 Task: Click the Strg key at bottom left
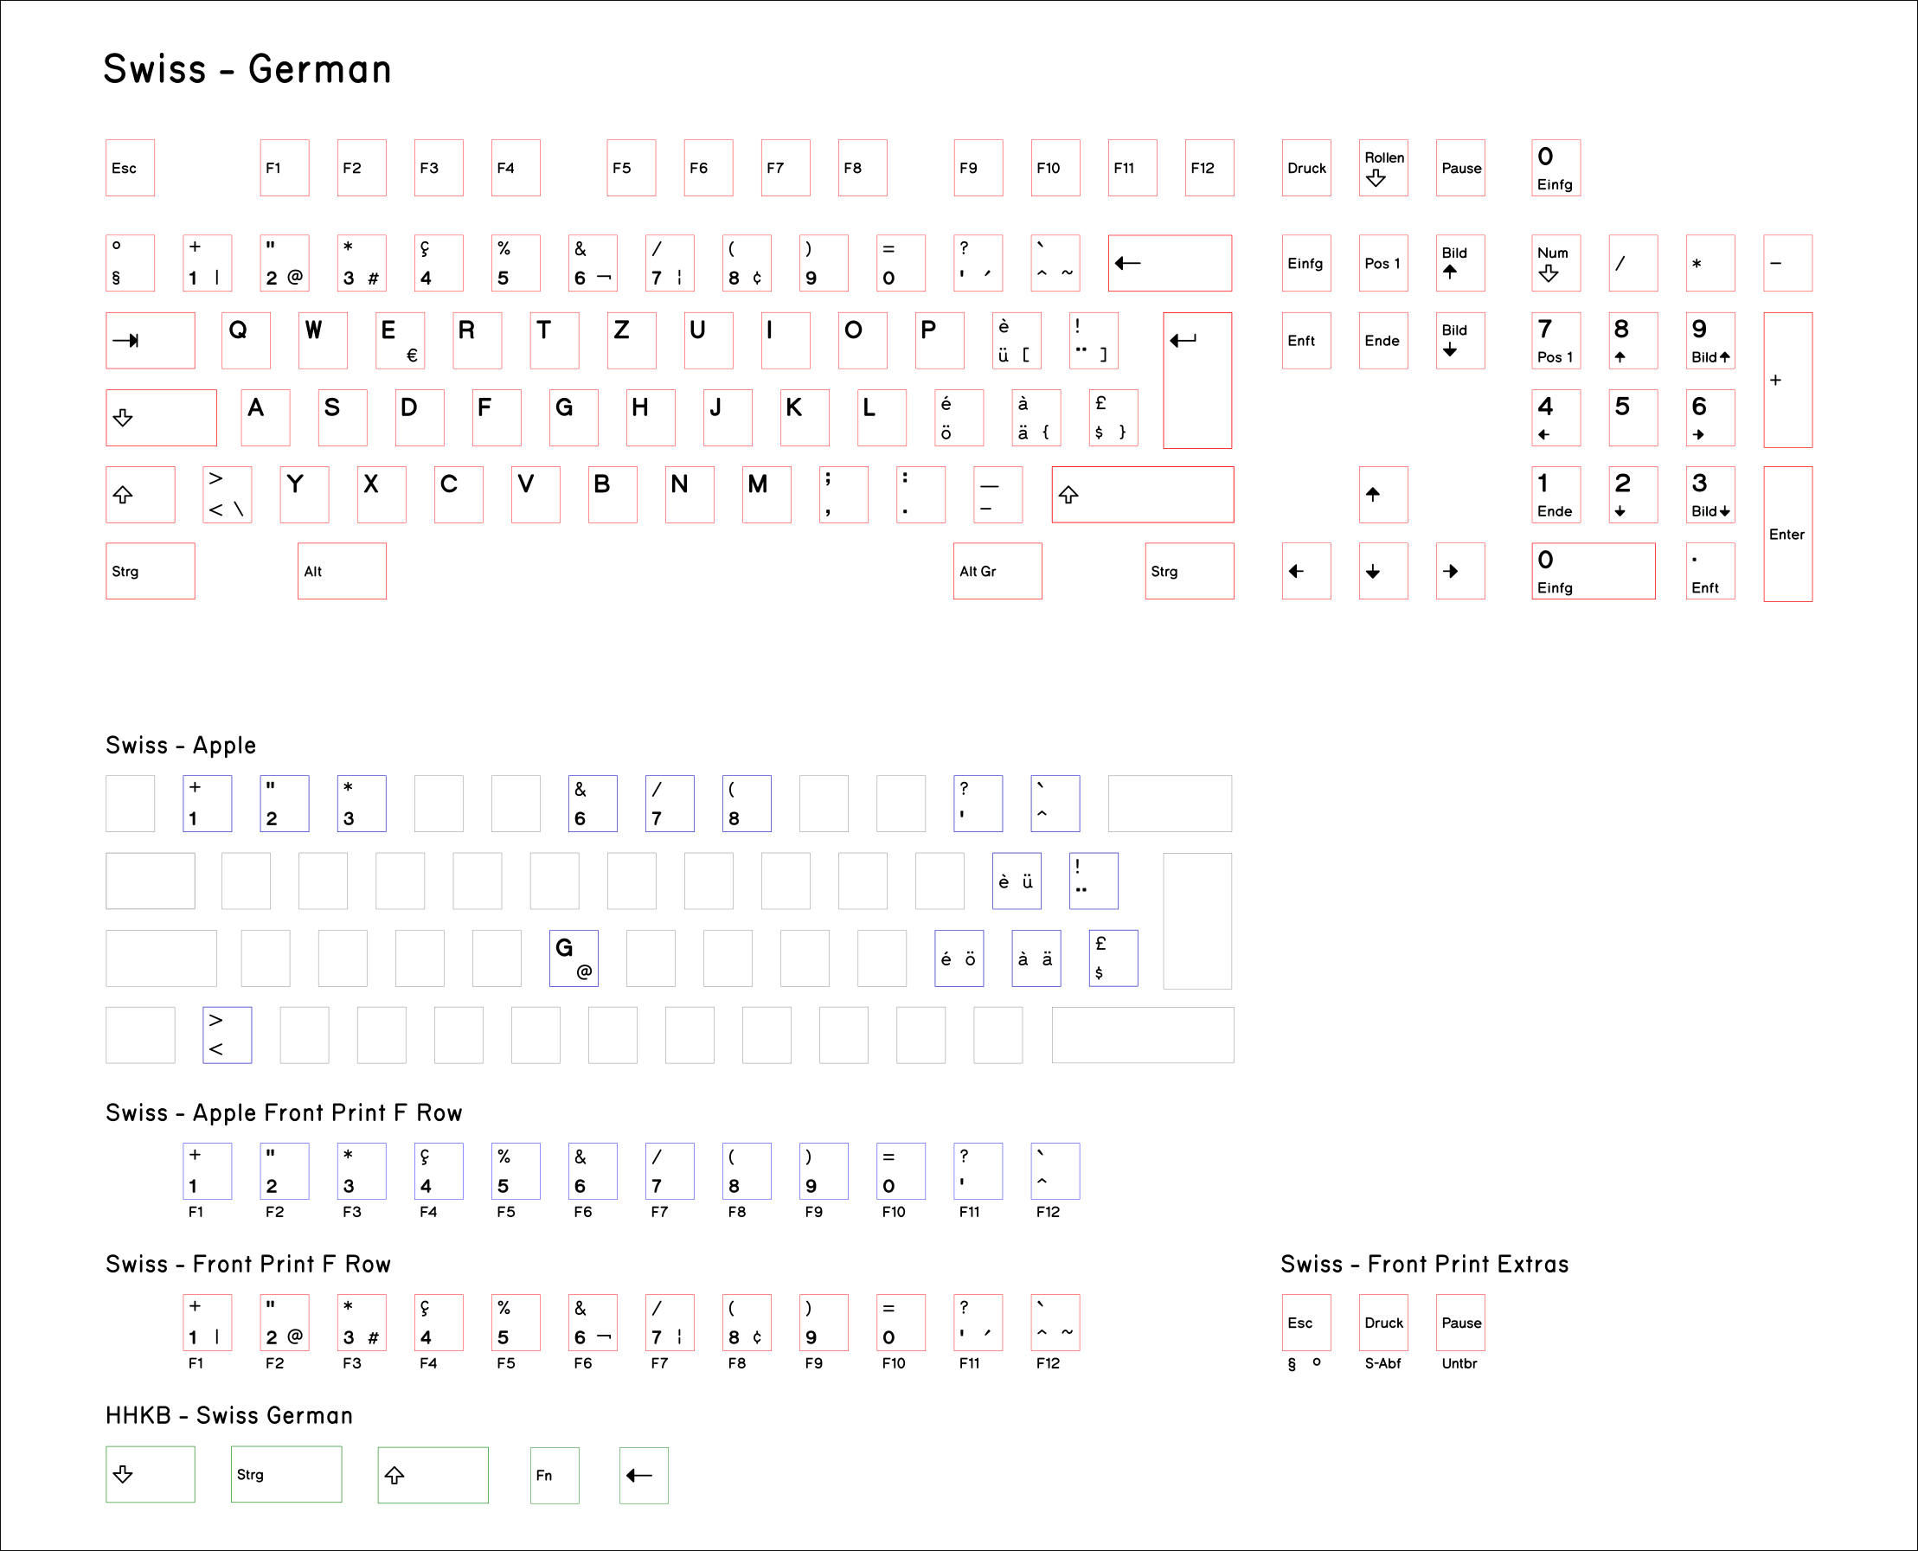point(150,571)
